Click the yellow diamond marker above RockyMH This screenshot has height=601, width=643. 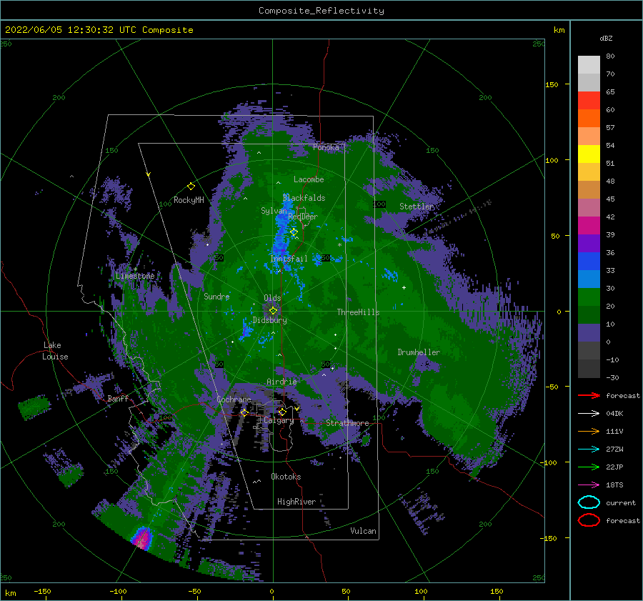pos(191,187)
